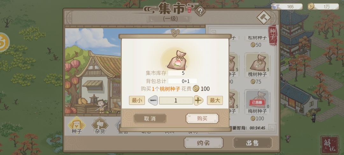Click the gold coin balance icon
Viewport: 344px width, 155px height.
(x=311, y=6)
